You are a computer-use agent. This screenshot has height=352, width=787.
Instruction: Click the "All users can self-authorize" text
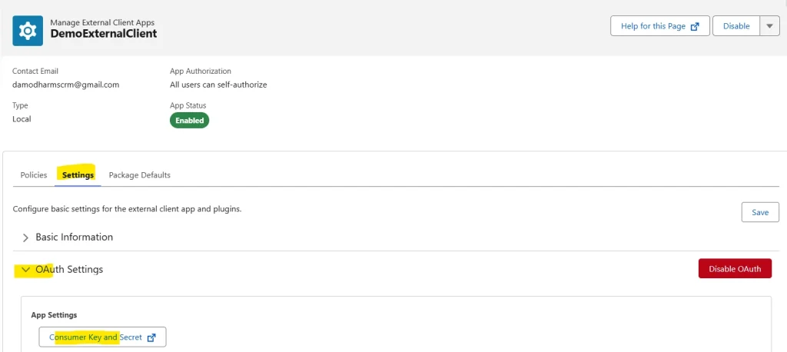click(218, 85)
